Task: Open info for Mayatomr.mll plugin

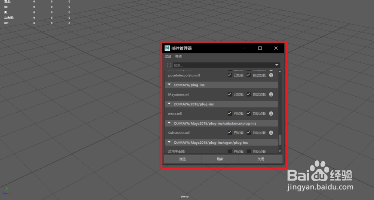Action: pyautogui.click(x=271, y=94)
